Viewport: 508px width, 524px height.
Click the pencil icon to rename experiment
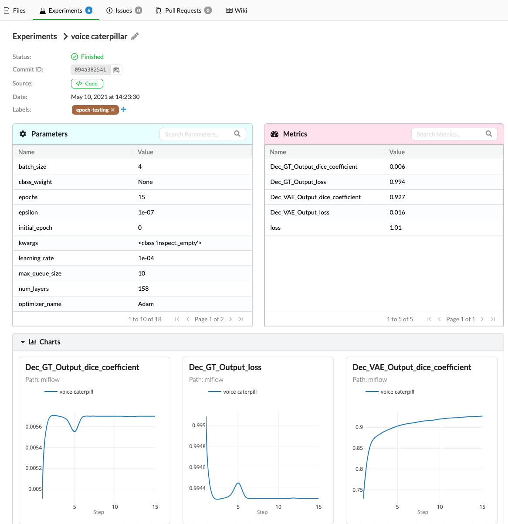(x=135, y=37)
